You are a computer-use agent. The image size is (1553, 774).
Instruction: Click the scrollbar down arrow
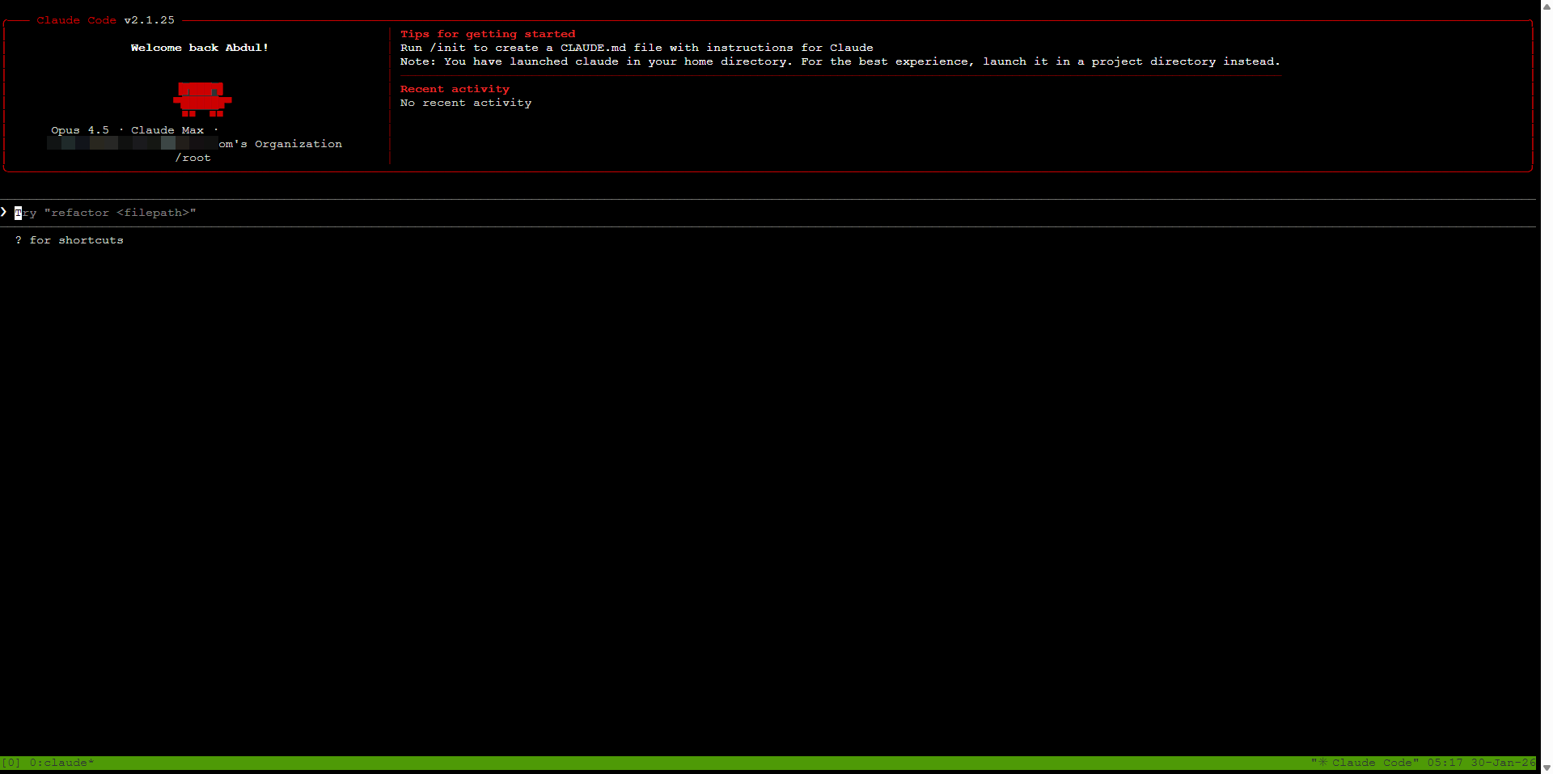pos(1547,768)
